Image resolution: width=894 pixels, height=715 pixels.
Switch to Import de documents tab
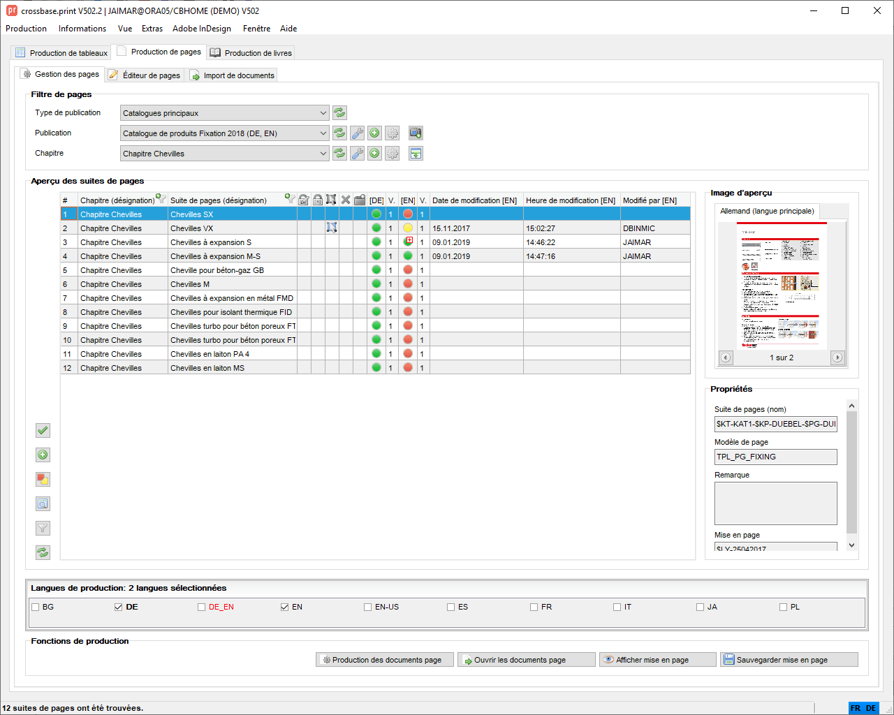tap(232, 75)
